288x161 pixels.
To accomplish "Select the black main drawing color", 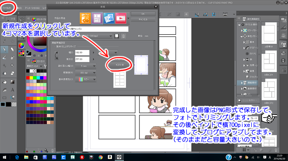I will coord(3,104).
